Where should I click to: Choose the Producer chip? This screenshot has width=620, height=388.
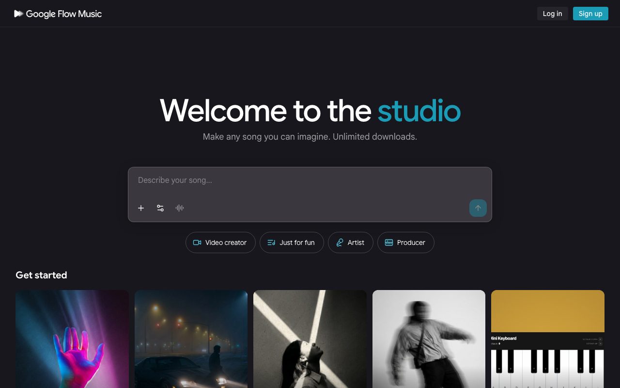pos(405,242)
